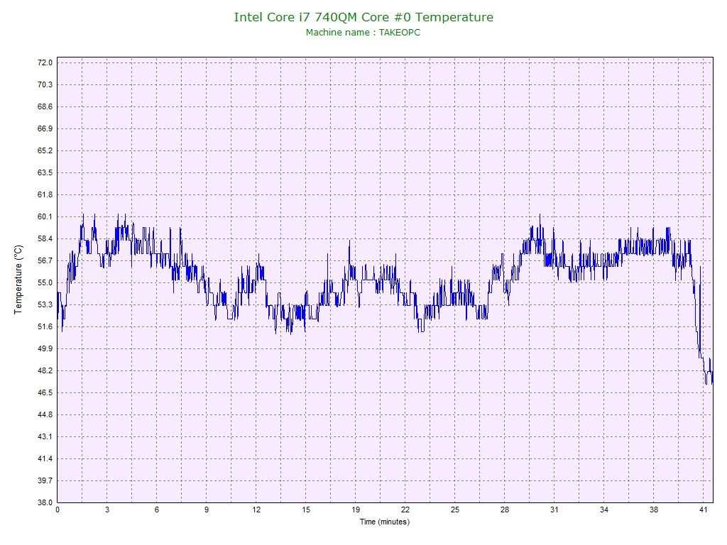Viewport: 727px width, 545px height.
Task: Click the 19 minute time axis label
Action: click(356, 510)
